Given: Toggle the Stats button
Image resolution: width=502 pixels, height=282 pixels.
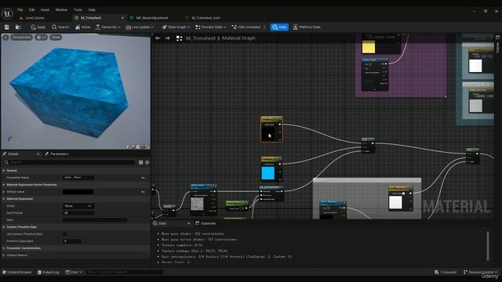Looking at the screenshot, I should coord(279,27).
